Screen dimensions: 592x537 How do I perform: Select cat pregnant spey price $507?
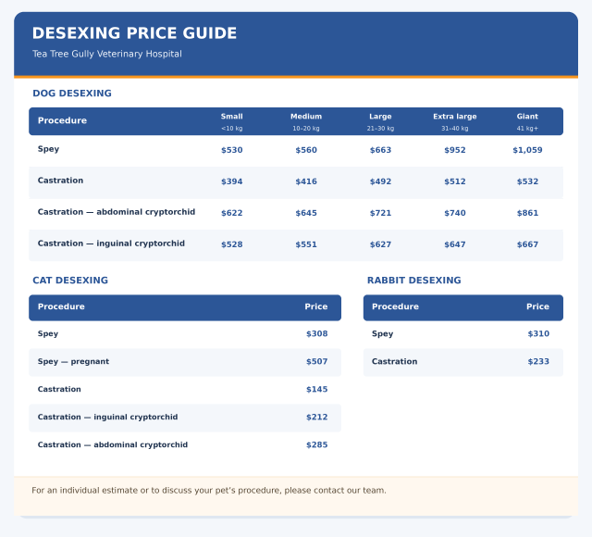pyautogui.click(x=316, y=362)
